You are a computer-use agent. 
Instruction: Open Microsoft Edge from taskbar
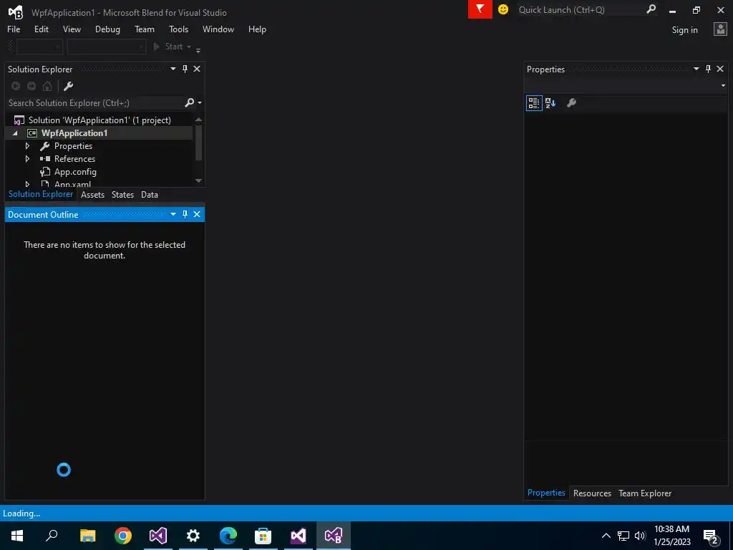pyautogui.click(x=228, y=536)
